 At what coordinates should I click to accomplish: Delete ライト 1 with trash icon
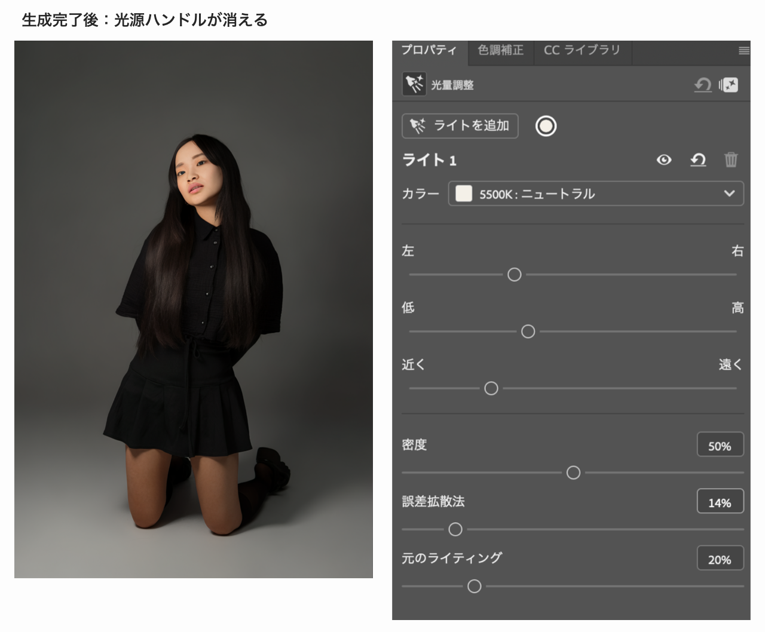click(x=731, y=159)
